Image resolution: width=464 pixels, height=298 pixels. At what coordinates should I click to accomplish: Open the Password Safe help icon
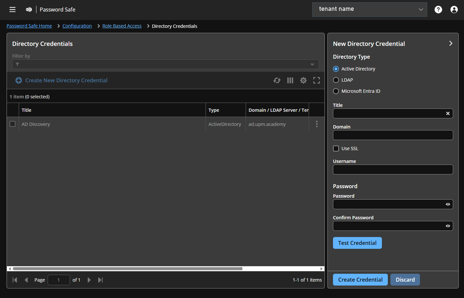pyautogui.click(x=438, y=10)
